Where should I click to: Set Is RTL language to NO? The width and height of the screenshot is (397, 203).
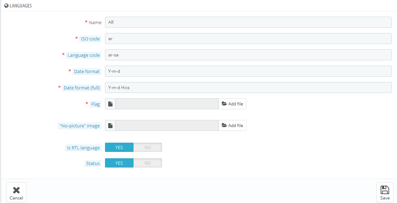148,147
